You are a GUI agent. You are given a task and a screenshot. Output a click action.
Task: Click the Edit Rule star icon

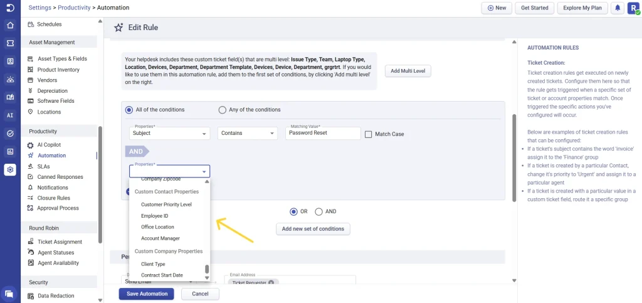[118, 28]
